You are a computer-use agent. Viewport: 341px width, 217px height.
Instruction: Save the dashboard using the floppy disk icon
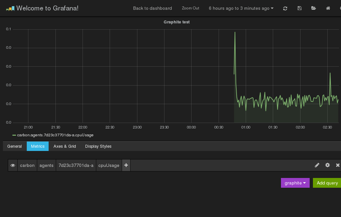[300, 8]
